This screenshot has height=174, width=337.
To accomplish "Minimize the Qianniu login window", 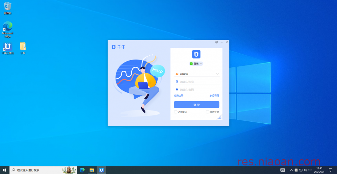I will tap(221, 42).
